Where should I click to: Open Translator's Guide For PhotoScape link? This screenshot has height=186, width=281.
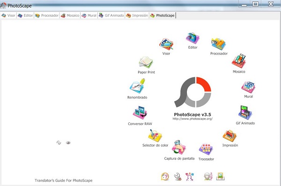coord(63,180)
